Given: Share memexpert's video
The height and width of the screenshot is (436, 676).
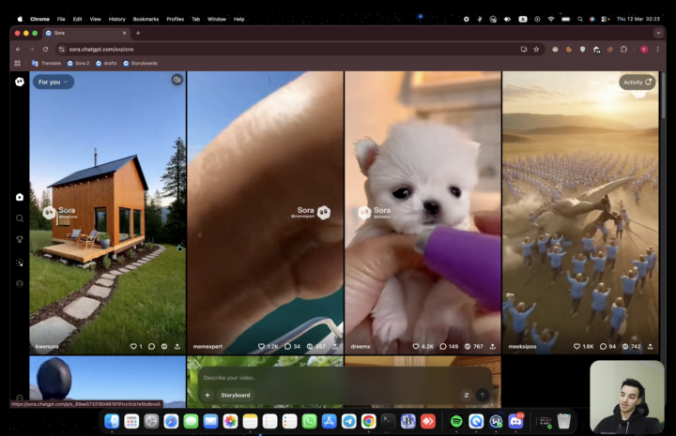Looking at the screenshot, I should tap(335, 346).
